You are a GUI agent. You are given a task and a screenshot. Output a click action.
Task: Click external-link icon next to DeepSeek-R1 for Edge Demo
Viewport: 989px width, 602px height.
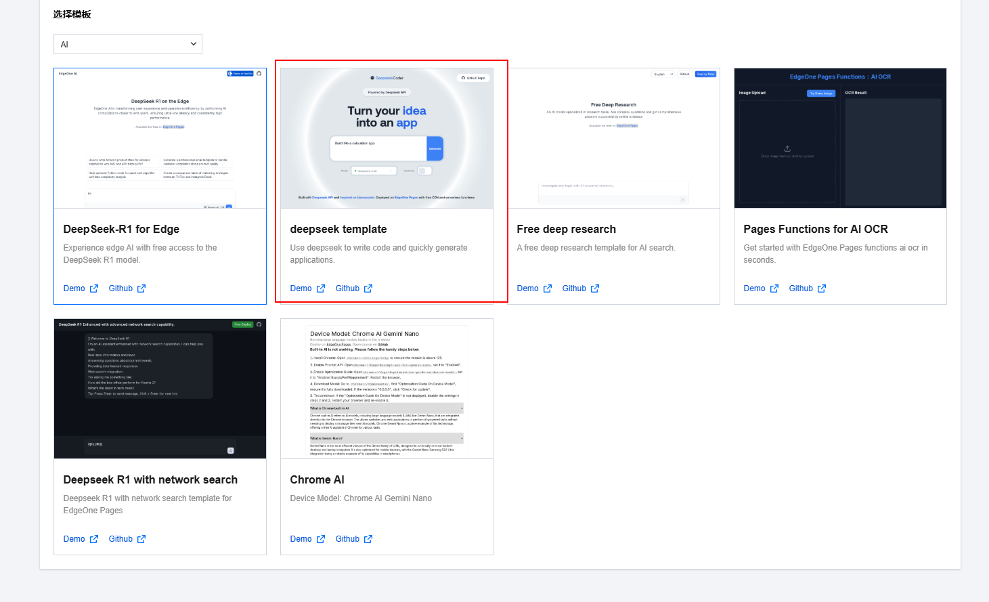[x=94, y=288]
